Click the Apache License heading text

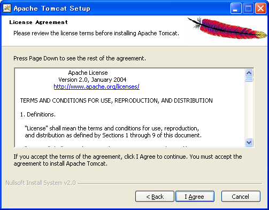pos(88,73)
